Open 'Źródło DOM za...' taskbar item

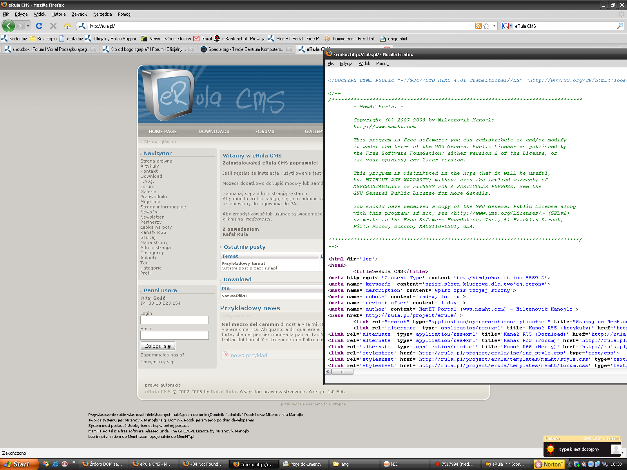(103, 464)
